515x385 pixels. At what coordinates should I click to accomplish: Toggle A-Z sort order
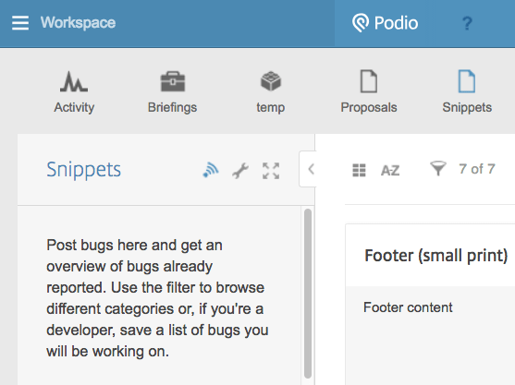[x=390, y=171]
